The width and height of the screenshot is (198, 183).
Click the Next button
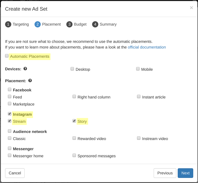(185, 173)
